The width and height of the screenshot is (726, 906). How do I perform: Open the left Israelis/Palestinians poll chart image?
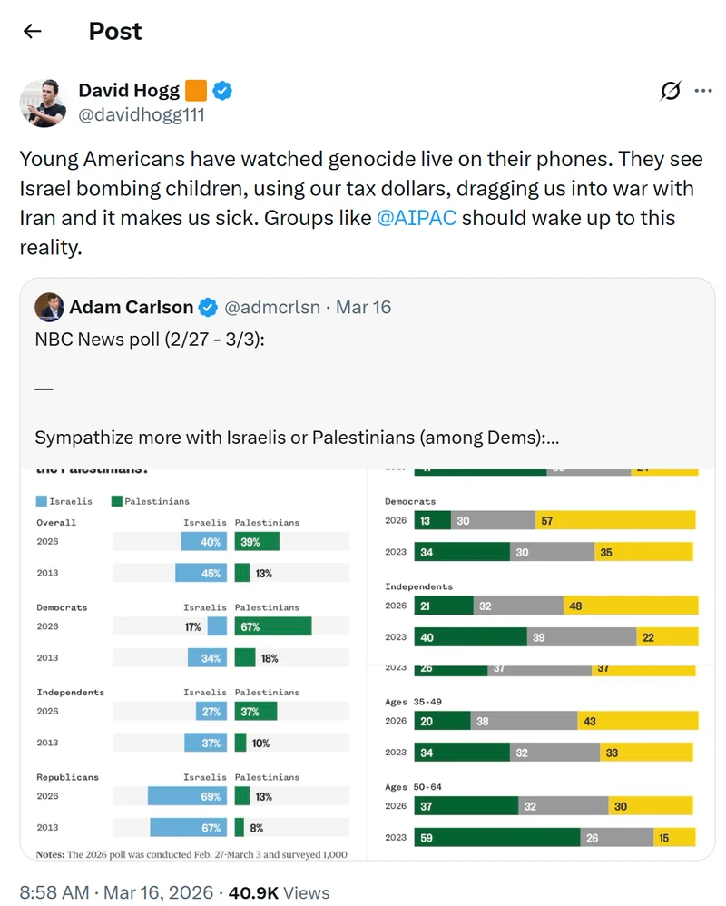(x=193, y=665)
